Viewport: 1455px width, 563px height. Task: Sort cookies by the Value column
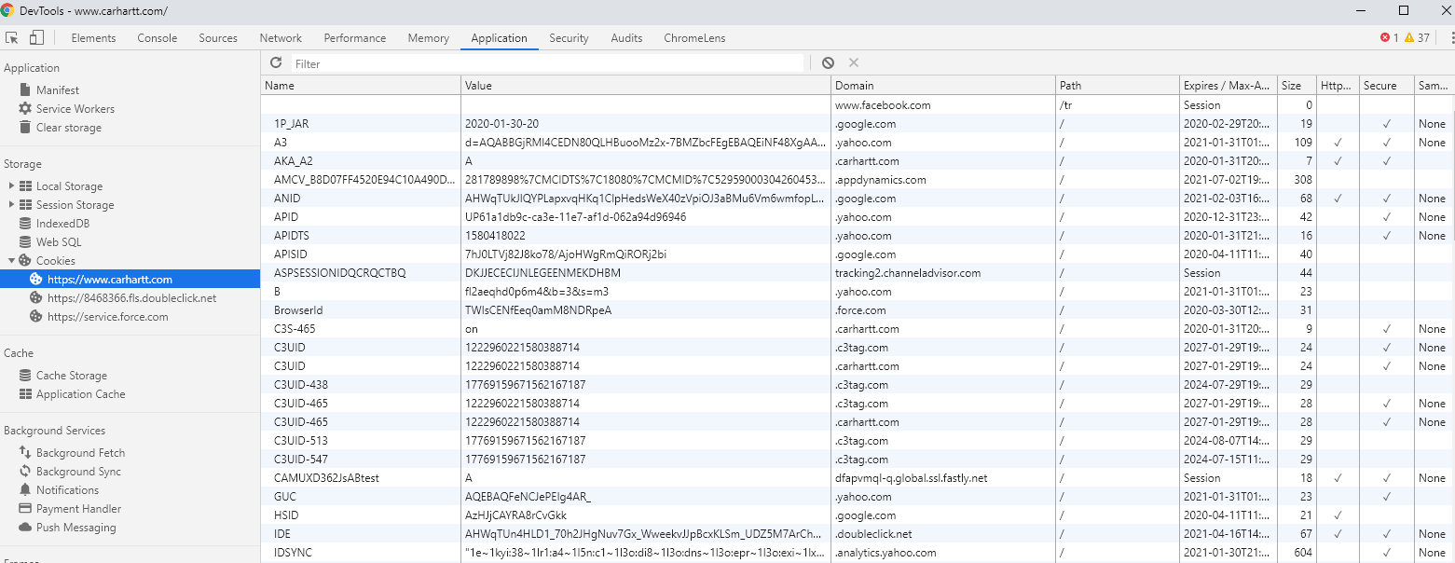(x=646, y=86)
